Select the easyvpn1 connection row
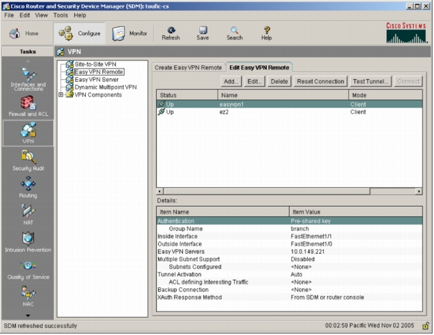Viewport: 434px width, 335px height. 289,104
